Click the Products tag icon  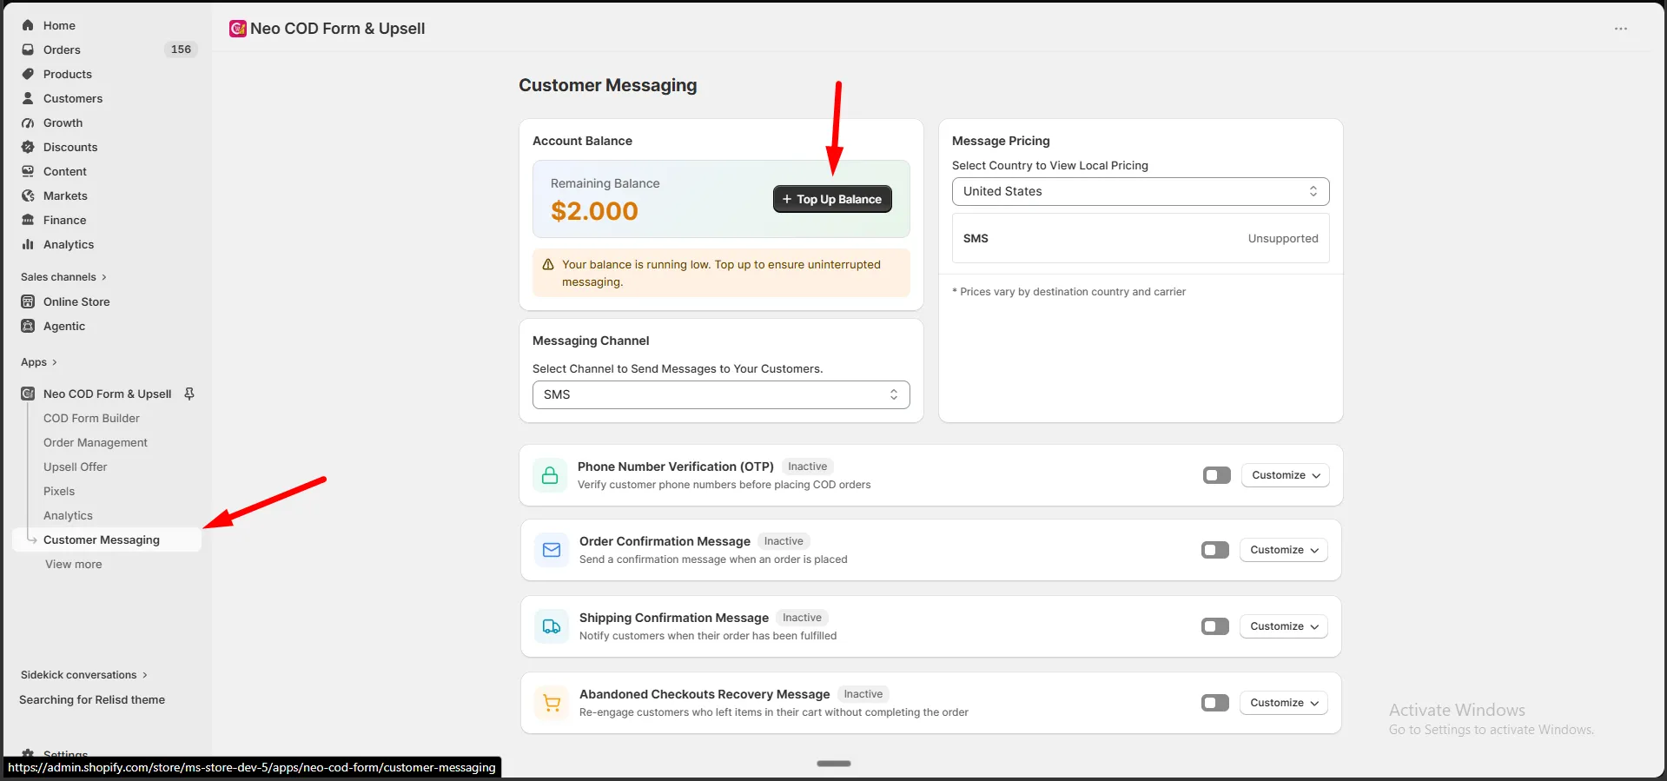[x=28, y=74]
